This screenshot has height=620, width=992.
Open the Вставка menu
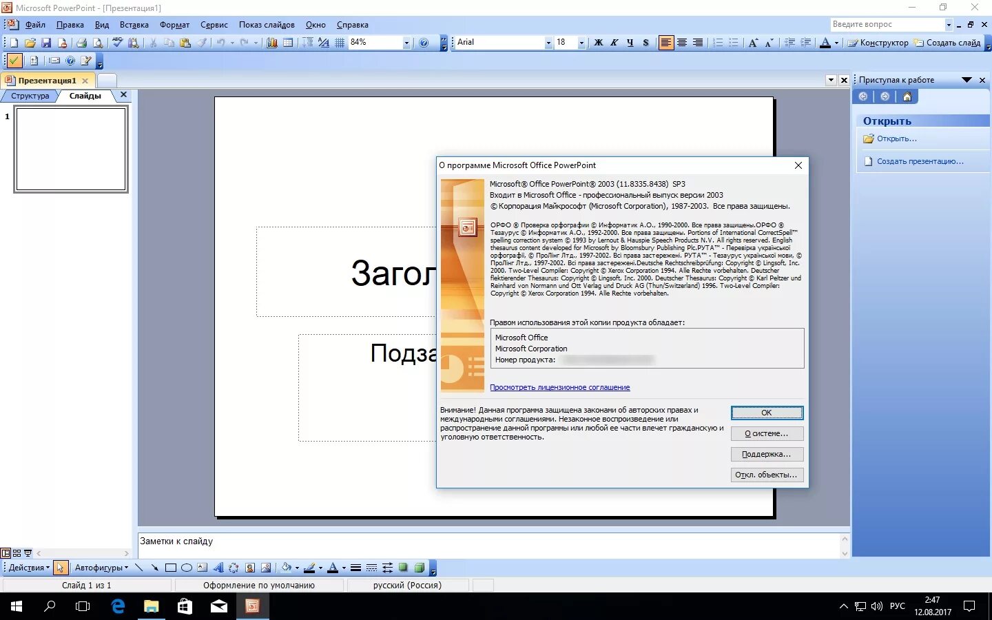[x=134, y=25]
